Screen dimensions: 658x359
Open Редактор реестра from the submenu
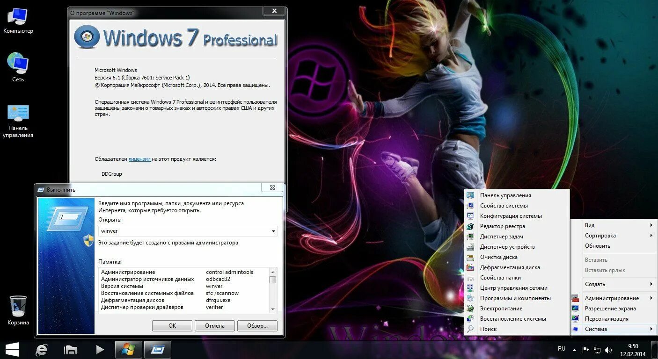click(517, 226)
